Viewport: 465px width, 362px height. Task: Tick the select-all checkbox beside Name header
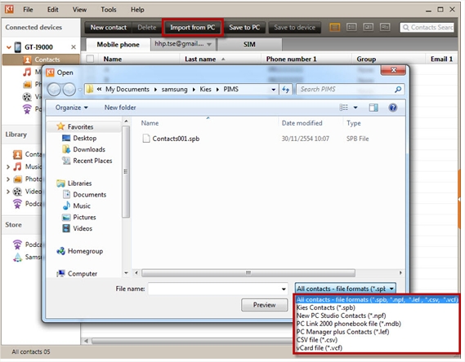point(90,60)
